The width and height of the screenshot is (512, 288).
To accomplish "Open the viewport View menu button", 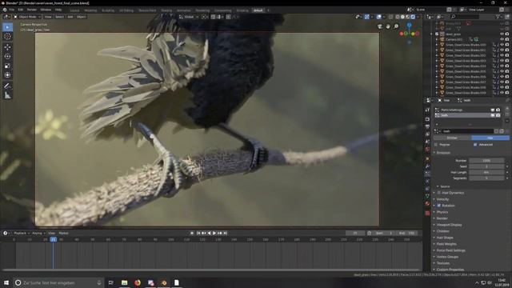I will pyautogui.click(x=48, y=17).
